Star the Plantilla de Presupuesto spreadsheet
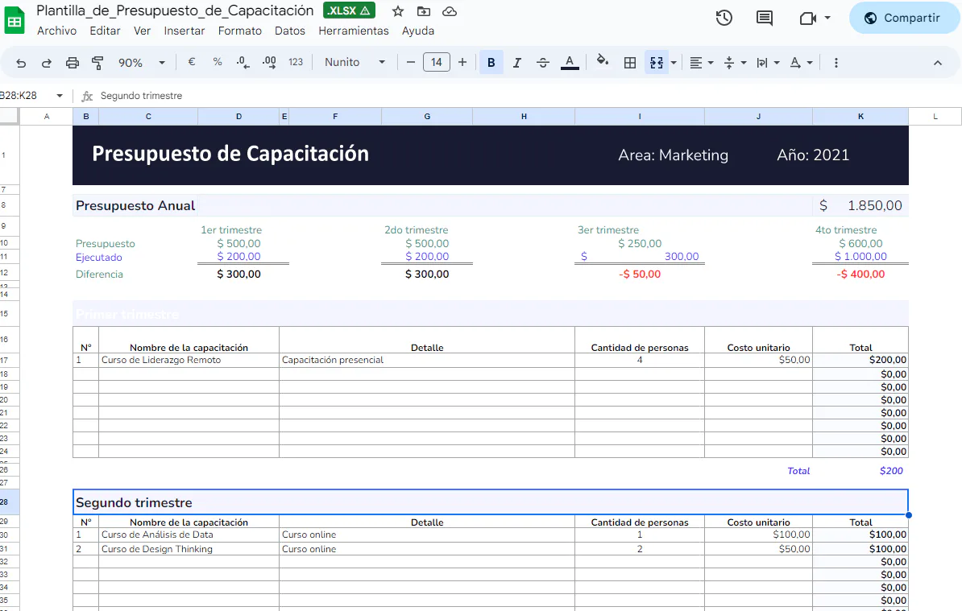The width and height of the screenshot is (962, 611). coord(397,11)
